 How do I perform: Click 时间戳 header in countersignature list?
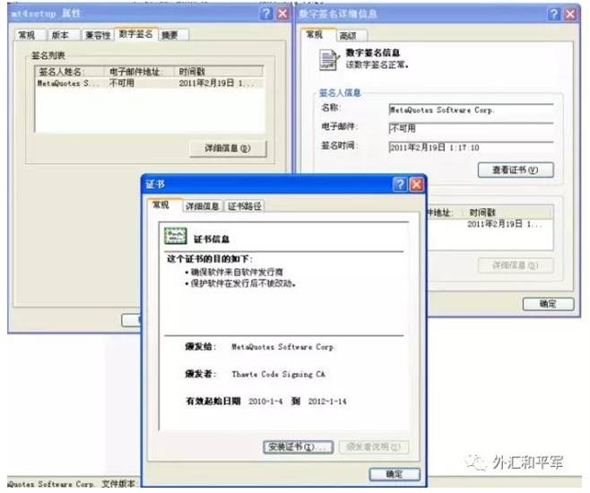coord(509,212)
